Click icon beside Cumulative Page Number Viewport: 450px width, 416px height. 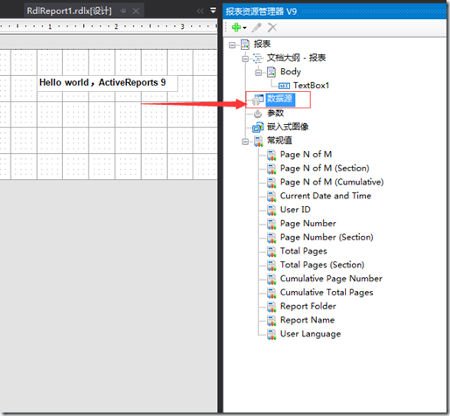(271, 279)
